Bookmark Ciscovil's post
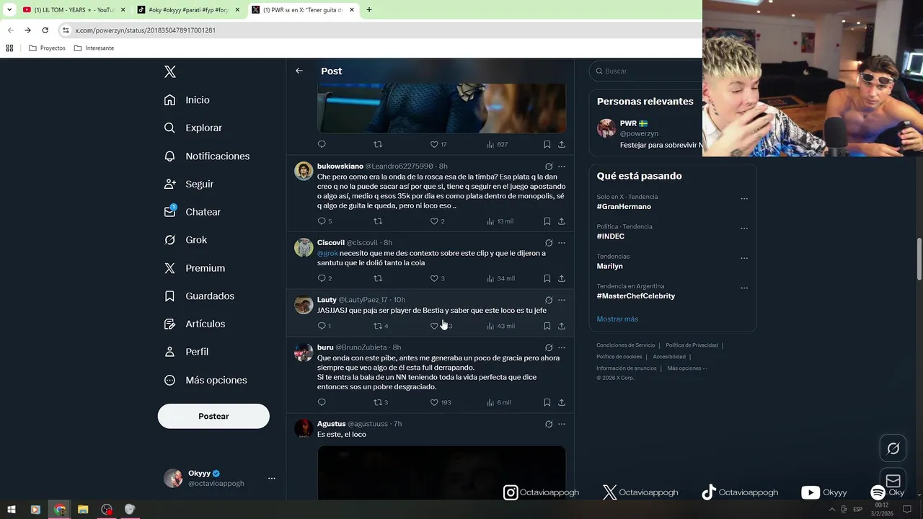The height and width of the screenshot is (519, 923). click(547, 278)
